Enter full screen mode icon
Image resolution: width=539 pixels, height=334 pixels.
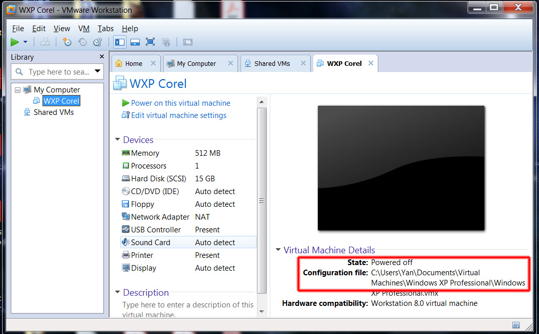click(150, 42)
